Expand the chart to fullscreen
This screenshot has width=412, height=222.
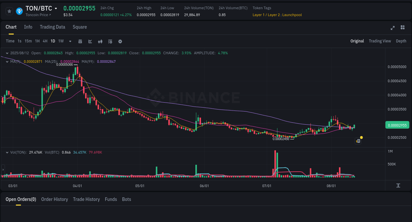pyautogui.click(x=392, y=28)
